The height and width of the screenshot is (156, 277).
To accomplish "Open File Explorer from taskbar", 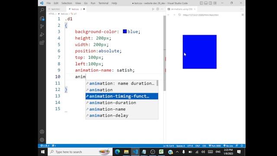I will pyautogui.click(x=126, y=152).
